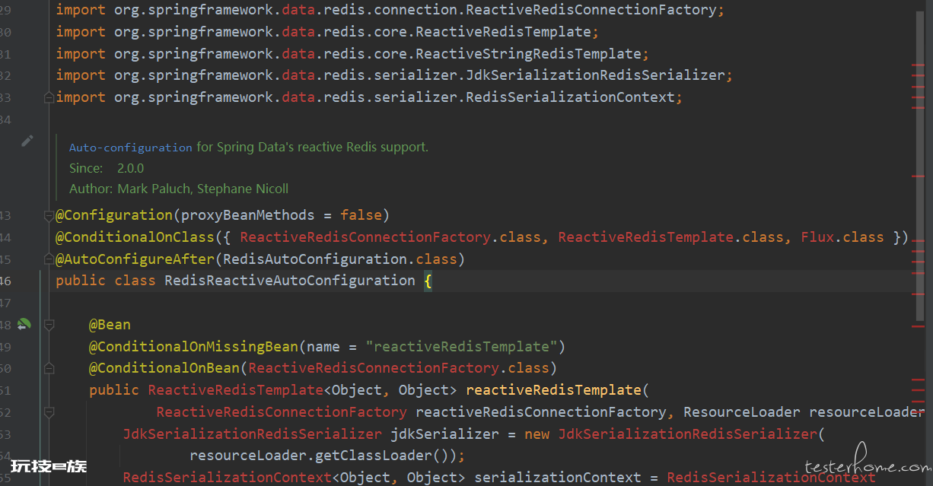Click the @ConditionalOnClass annotation
Screen dimensions: 933x486
[135, 237]
